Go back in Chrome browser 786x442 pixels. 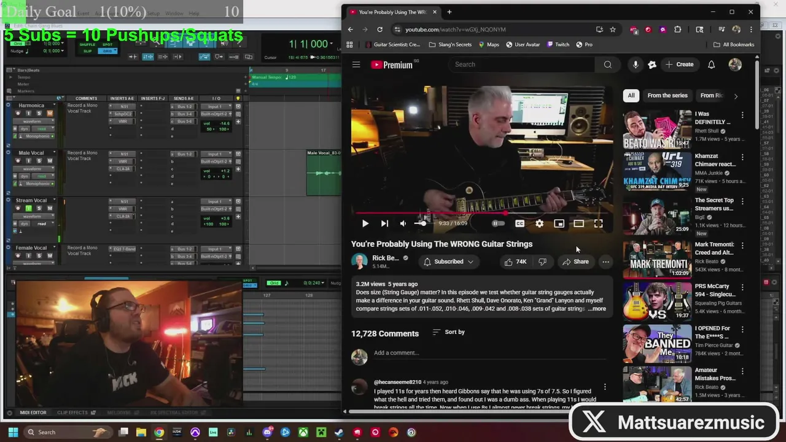coord(350,29)
